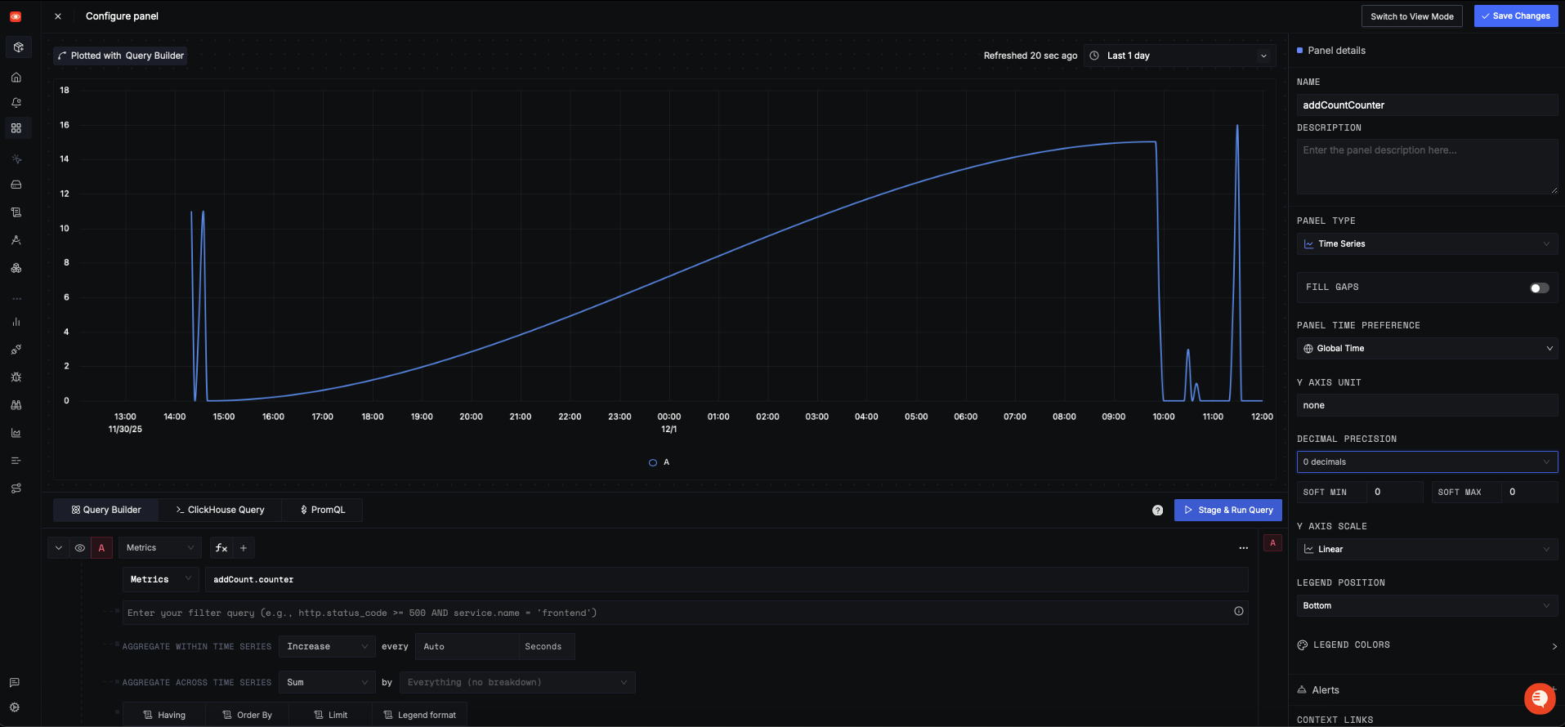The image size is (1565, 727).
Task: Click the Save Changes button
Action: tap(1515, 16)
